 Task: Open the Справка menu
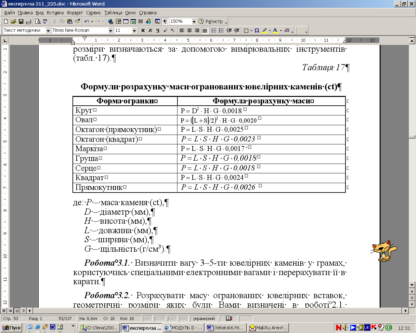(x=148, y=13)
